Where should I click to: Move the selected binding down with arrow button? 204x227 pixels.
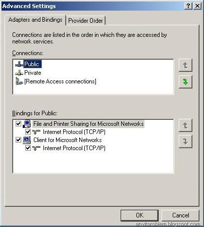coord(185,142)
